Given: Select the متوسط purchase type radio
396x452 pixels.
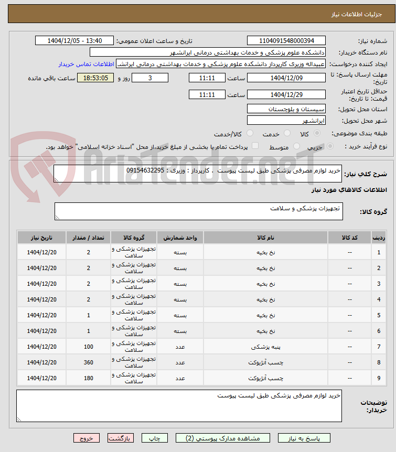Looking at the screenshot, I should [x=296, y=146].
